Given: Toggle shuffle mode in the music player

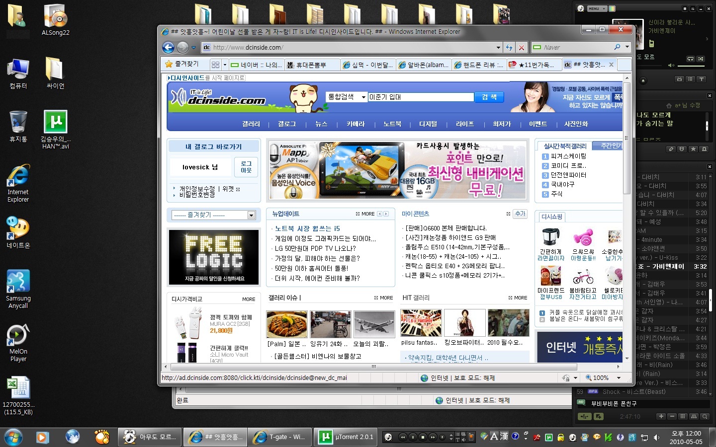Looking at the screenshot, I should point(701,59).
